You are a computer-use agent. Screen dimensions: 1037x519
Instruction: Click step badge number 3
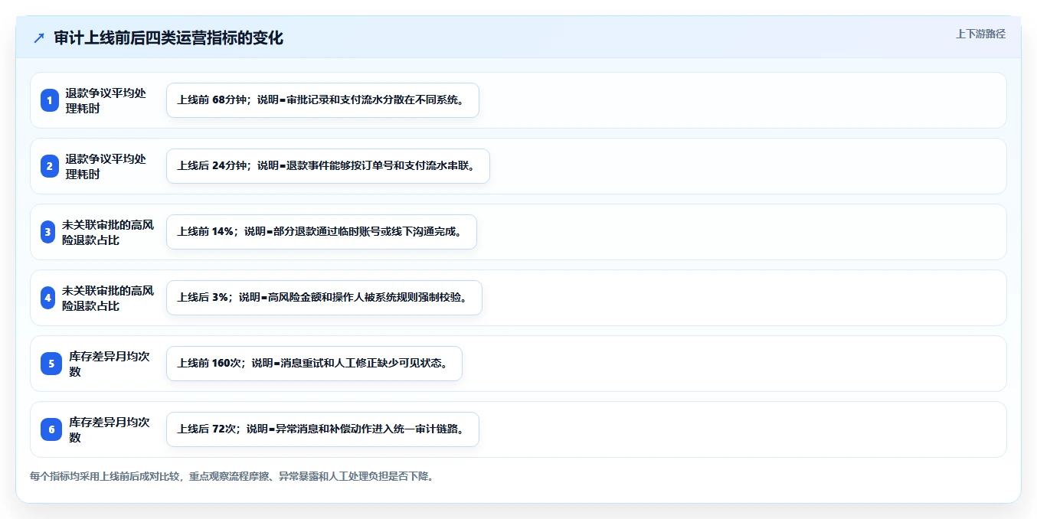point(48,232)
